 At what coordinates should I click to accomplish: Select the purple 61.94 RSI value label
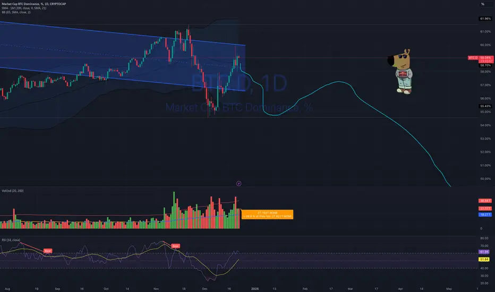484,252
